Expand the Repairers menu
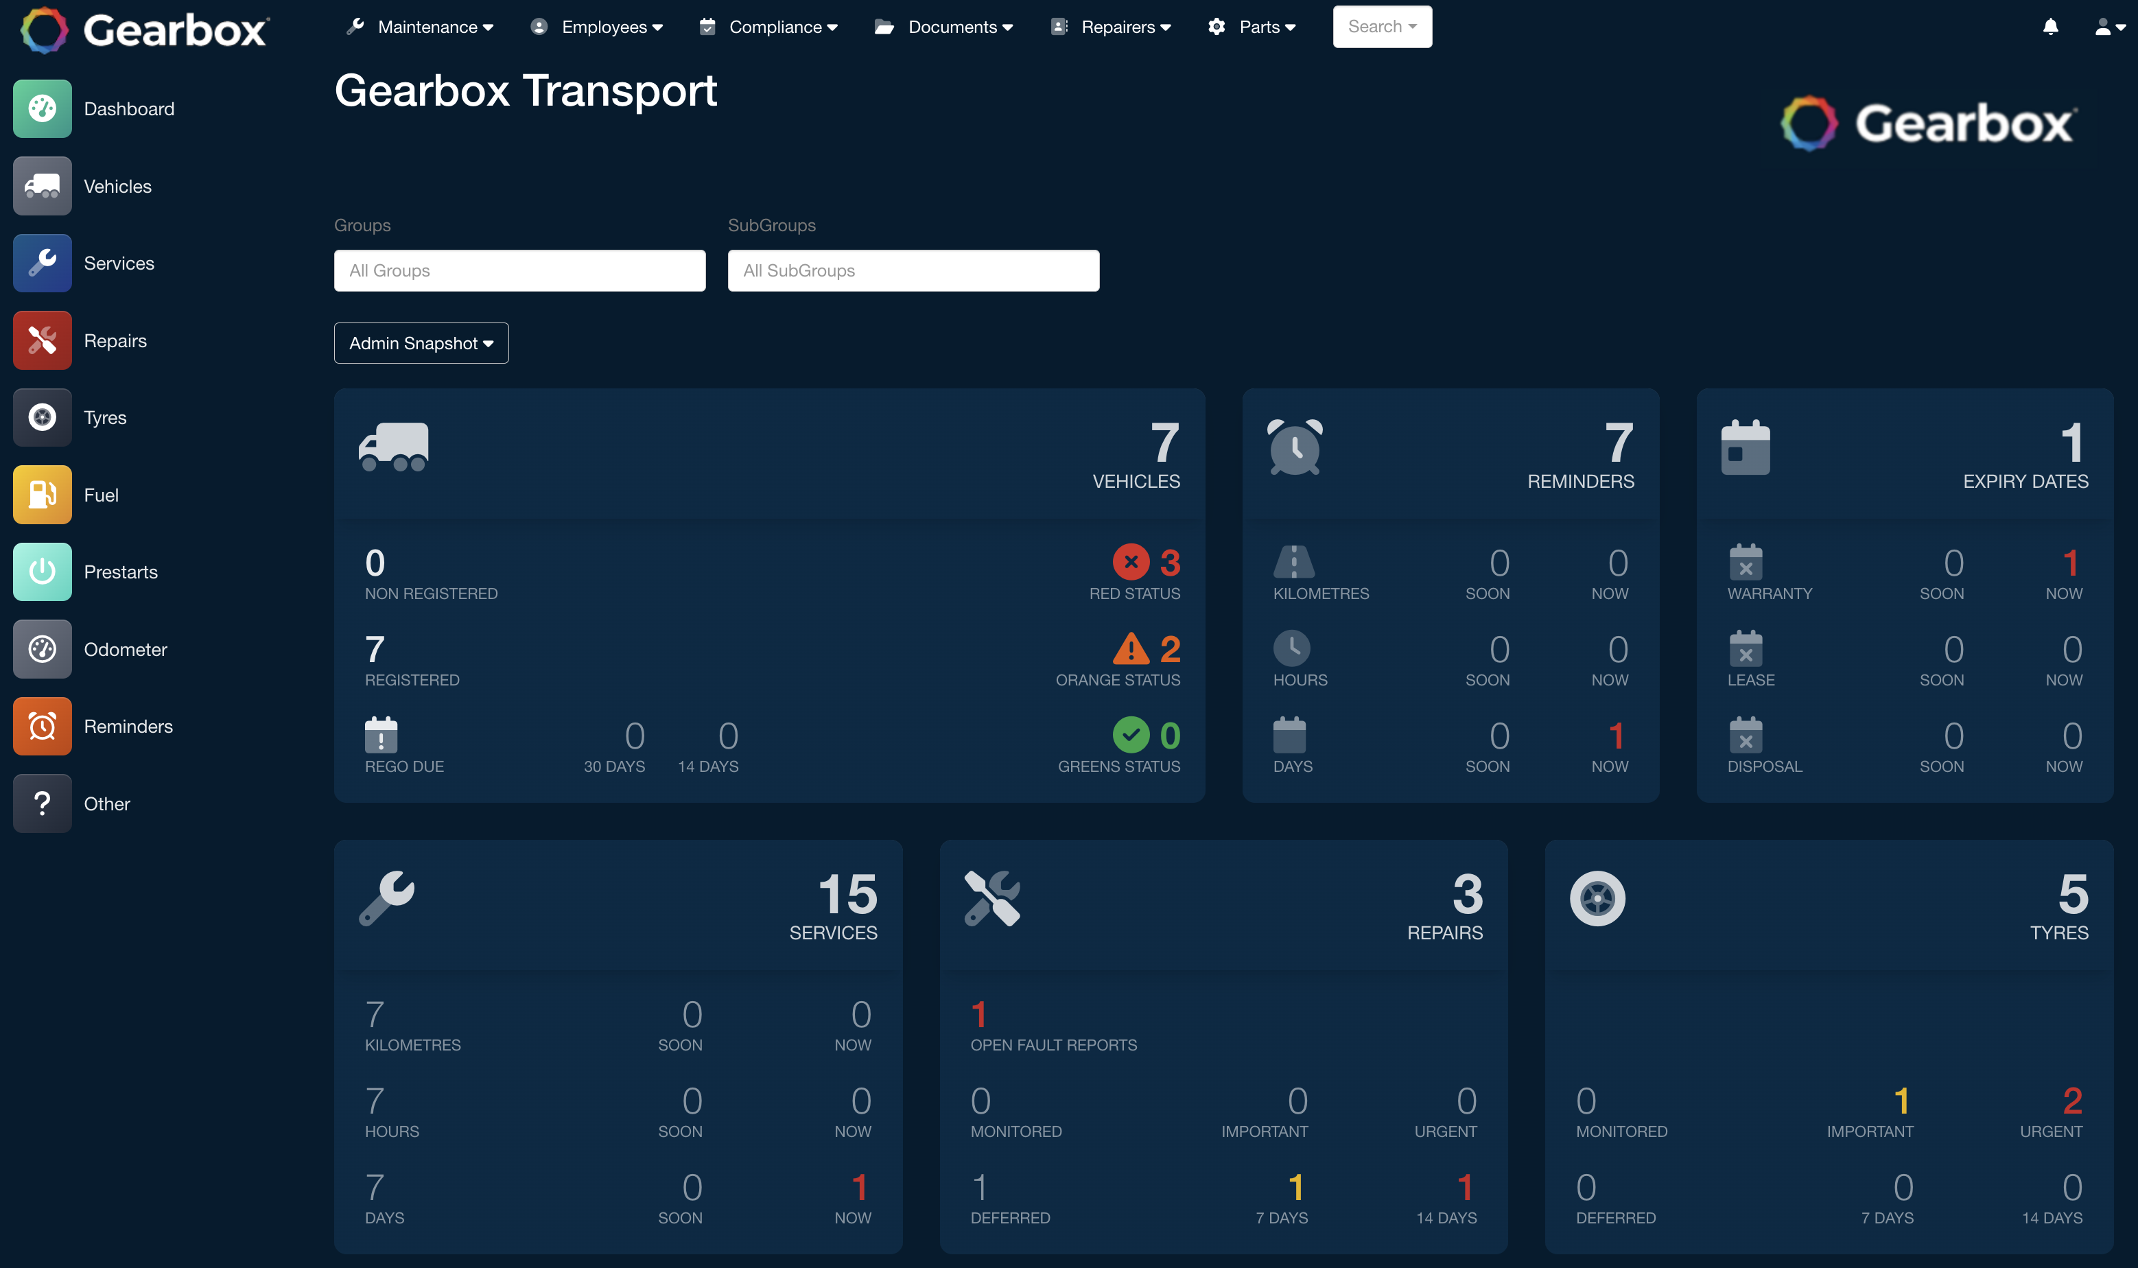The height and width of the screenshot is (1268, 2138). point(1112,27)
